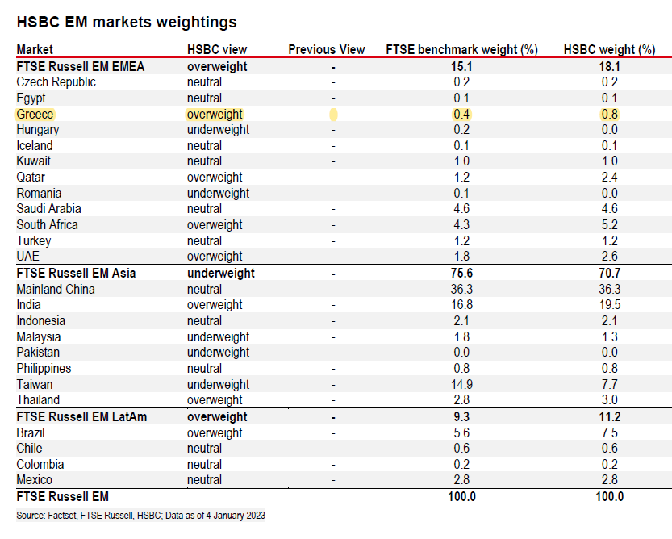
Task: Select the 'India' market cell
Action: (x=29, y=305)
